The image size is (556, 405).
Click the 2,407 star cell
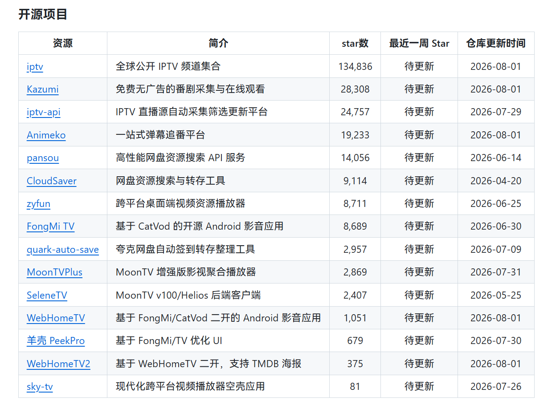355,296
